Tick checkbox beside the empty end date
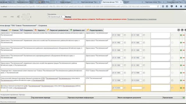Image resolution: width=186 pixels, height=104 pixels. click(x=144, y=88)
